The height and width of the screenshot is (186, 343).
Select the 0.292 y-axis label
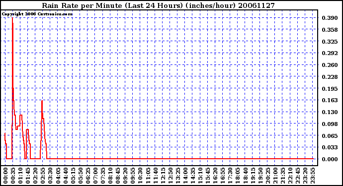click(x=330, y=53)
